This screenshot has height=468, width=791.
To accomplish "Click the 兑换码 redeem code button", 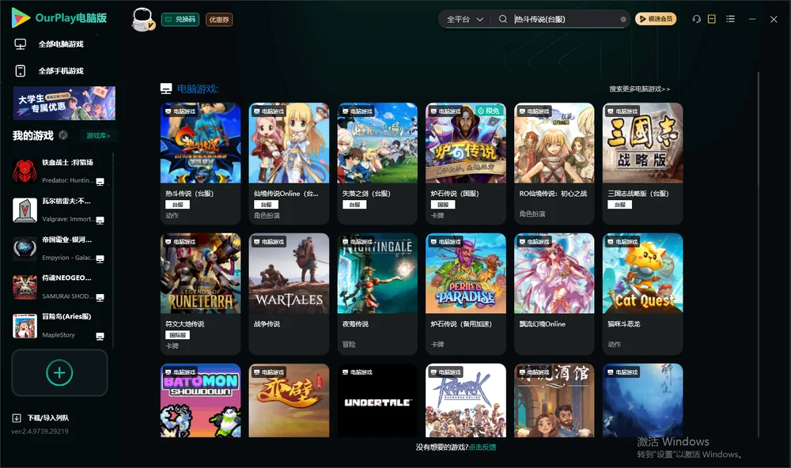I will (180, 20).
